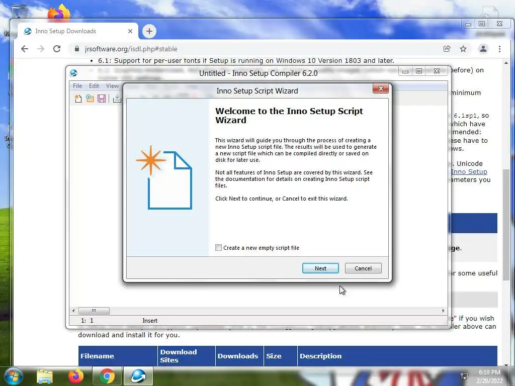Click the Chrome share page icon
Image resolution: width=515 pixels, height=386 pixels.
coord(447,49)
